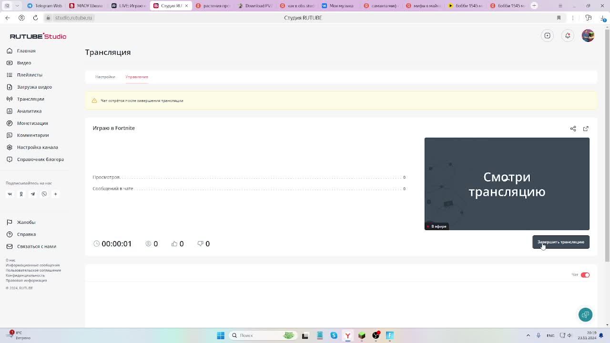The image size is (610, 343).
Task: Click the warning icon in yellow banner
Action: coord(94,101)
